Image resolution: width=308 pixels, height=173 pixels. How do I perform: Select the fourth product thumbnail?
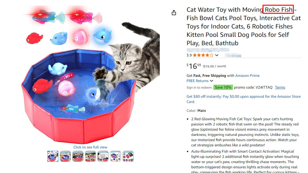[90, 156]
